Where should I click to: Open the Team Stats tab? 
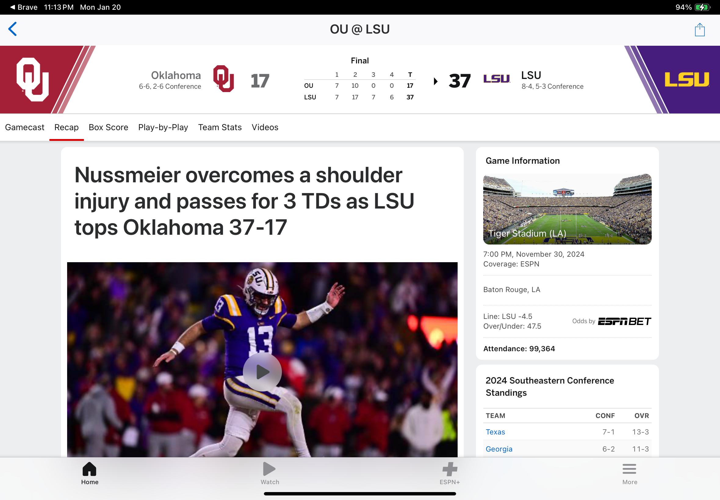(220, 127)
